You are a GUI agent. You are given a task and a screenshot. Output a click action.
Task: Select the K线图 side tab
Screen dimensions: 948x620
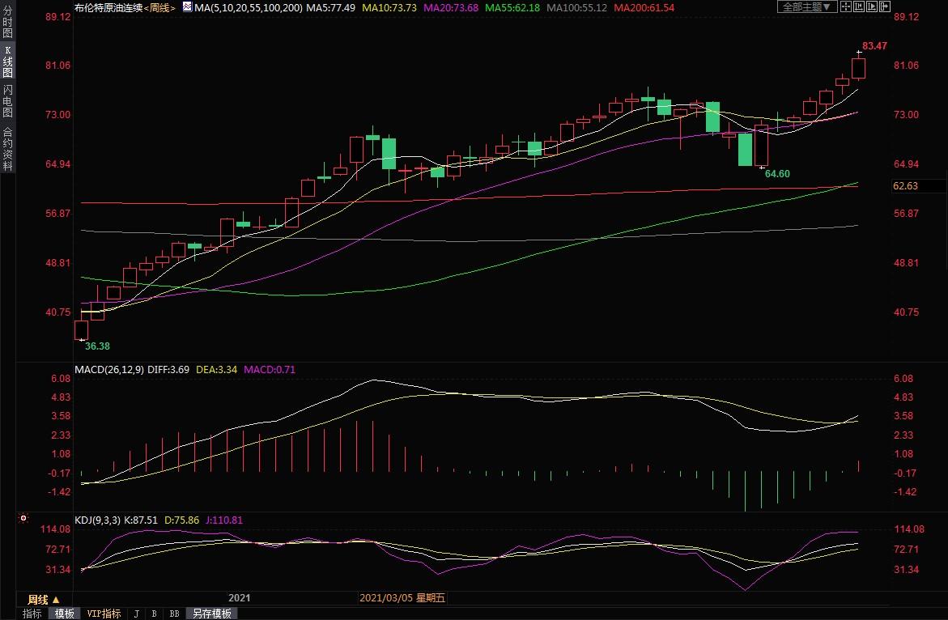pyautogui.click(x=7, y=62)
